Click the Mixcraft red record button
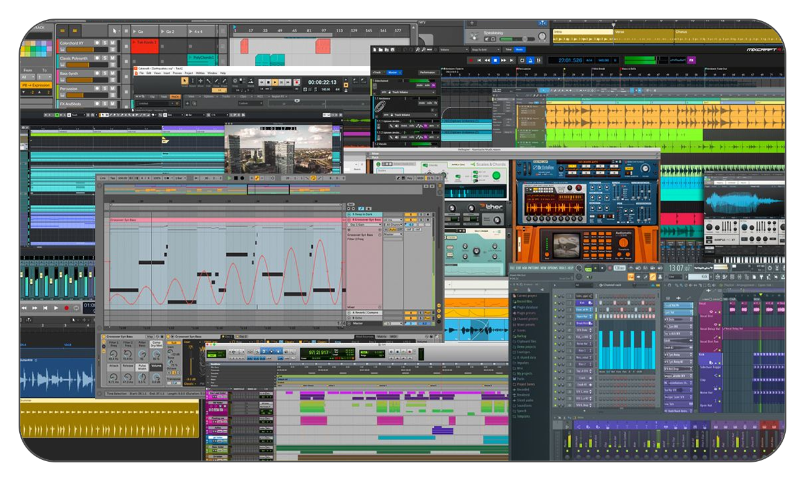The image size is (805, 481). (x=470, y=60)
